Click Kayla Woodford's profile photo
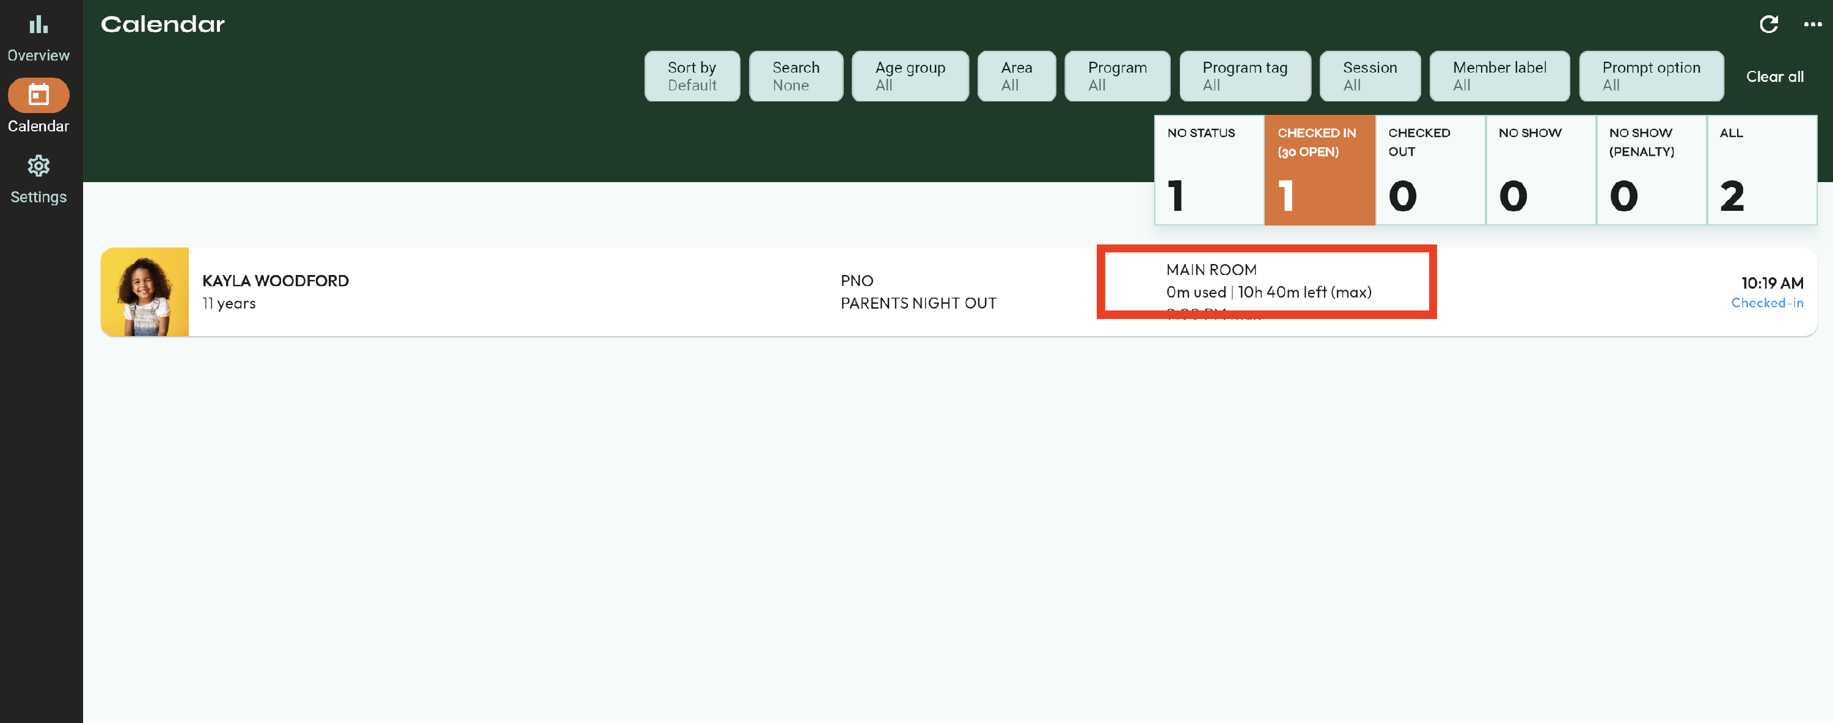Viewport: 1833px width, 723px height. (x=144, y=292)
